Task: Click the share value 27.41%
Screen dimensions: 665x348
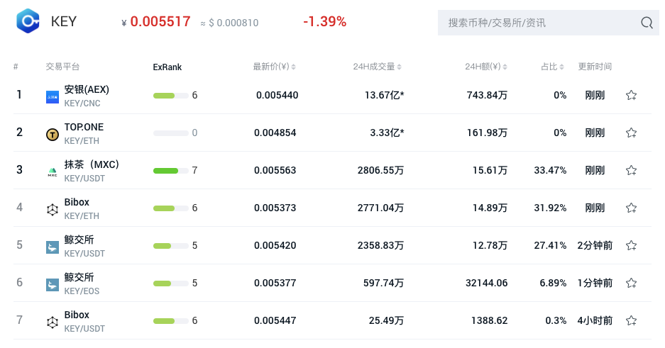Action: click(x=550, y=245)
